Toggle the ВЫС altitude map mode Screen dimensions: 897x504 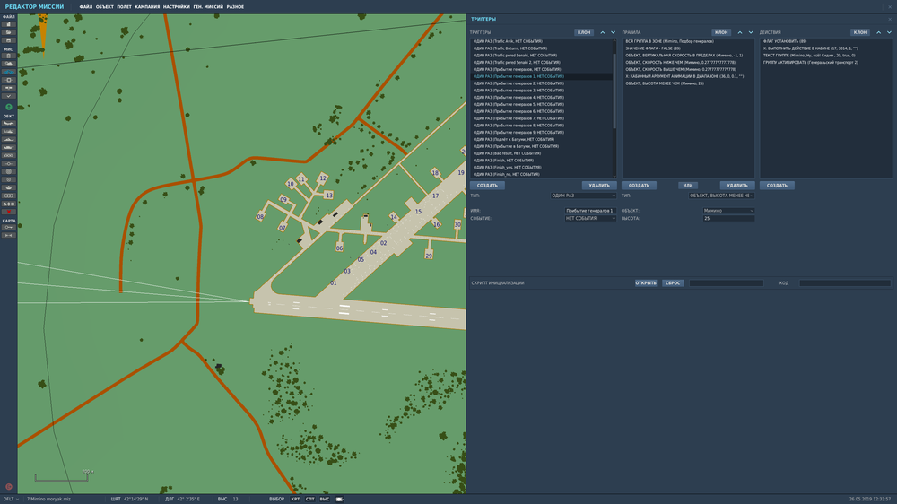325,499
